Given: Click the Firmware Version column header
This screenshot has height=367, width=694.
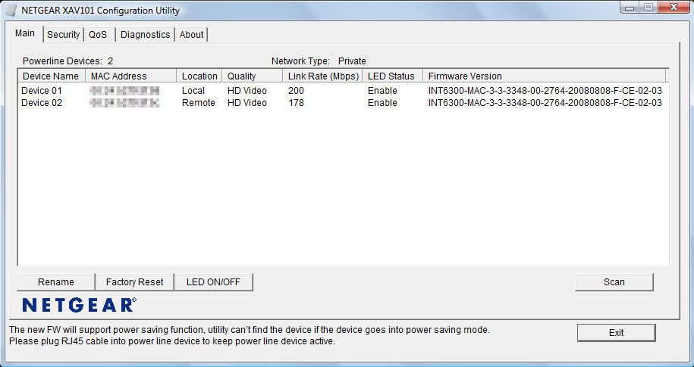Looking at the screenshot, I should (465, 76).
